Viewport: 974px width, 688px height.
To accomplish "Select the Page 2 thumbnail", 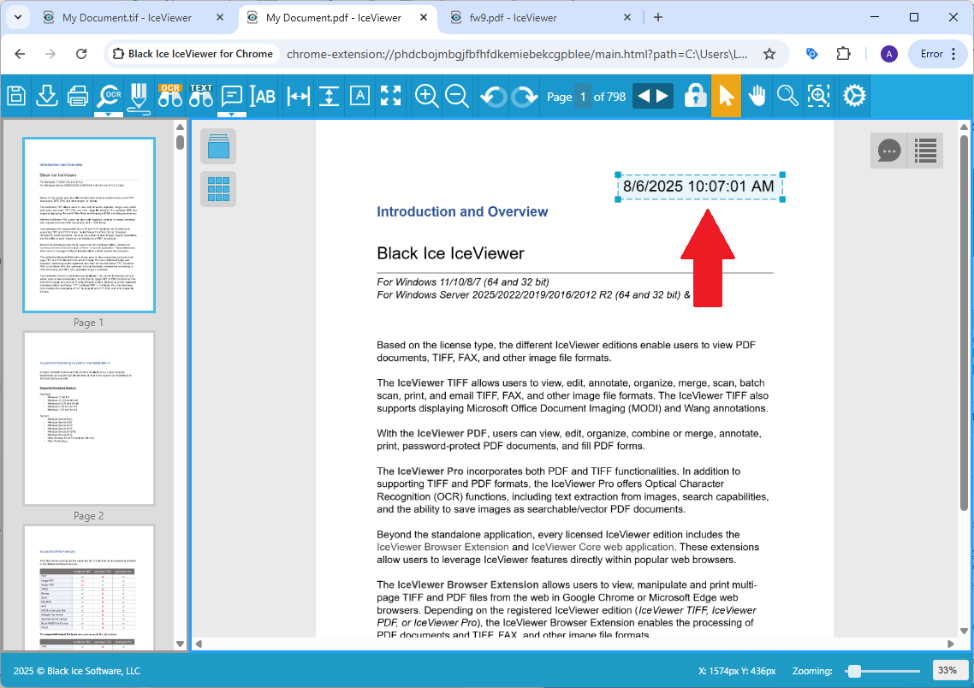I will pyautogui.click(x=89, y=418).
